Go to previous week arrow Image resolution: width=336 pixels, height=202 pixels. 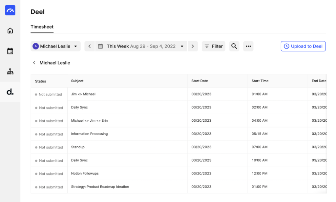90,46
